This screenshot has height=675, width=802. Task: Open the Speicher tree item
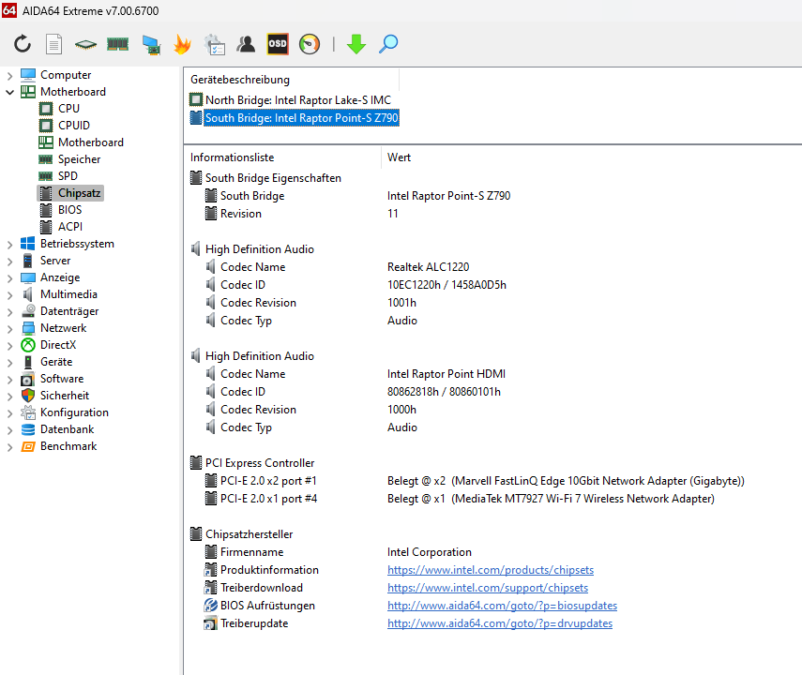click(x=80, y=159)
